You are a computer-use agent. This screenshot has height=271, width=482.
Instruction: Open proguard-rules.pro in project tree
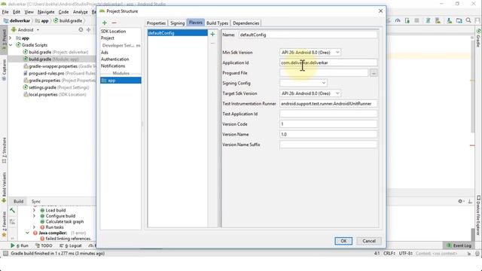(x=46, y=73)
